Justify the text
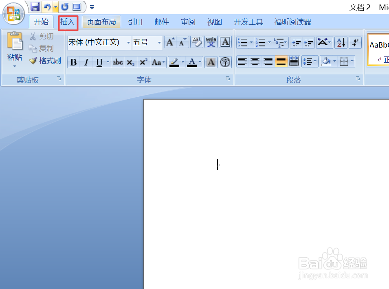The width and height of the screenshot is (389, 289). coord(281,61)
